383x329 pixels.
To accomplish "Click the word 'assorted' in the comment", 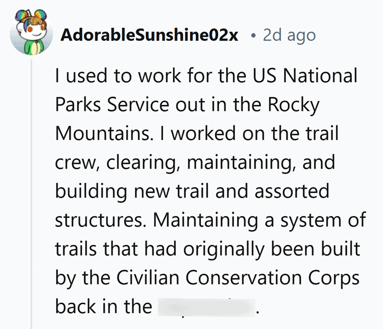I will (x=292, y=191).
